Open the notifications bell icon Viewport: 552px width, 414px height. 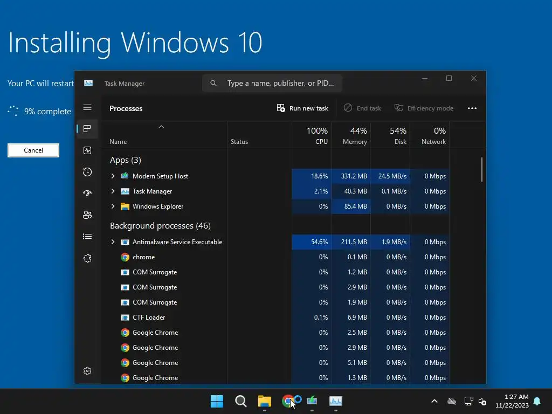(537, 401)
